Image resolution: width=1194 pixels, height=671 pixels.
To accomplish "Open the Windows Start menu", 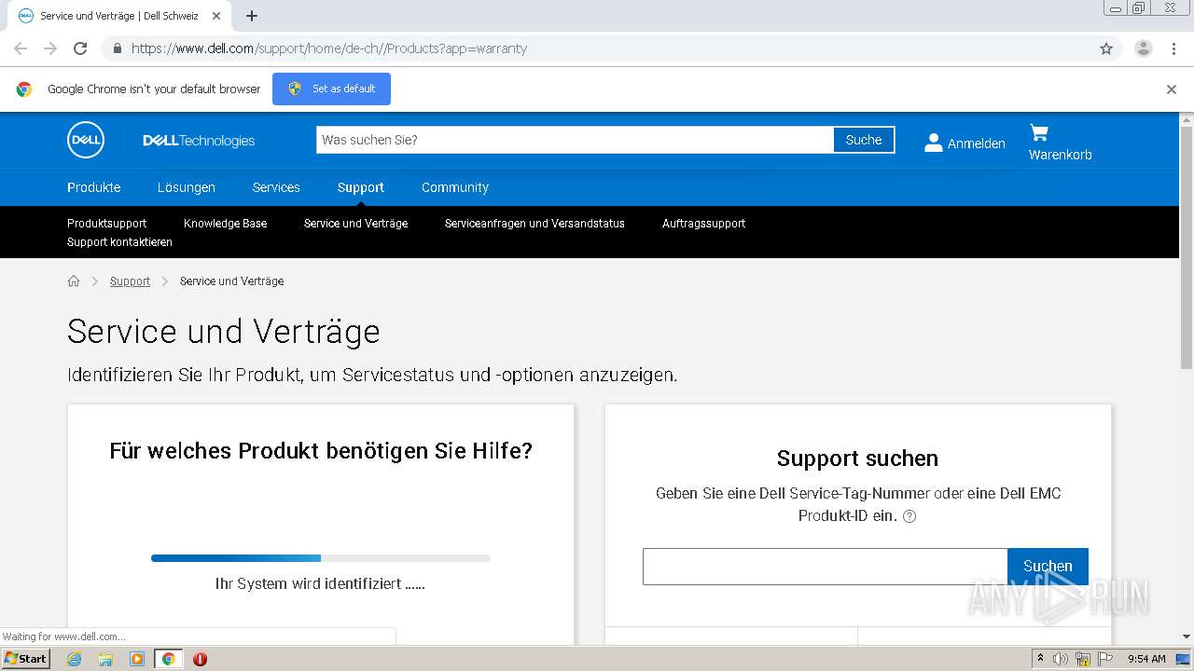I will click(x=25, y=659).
